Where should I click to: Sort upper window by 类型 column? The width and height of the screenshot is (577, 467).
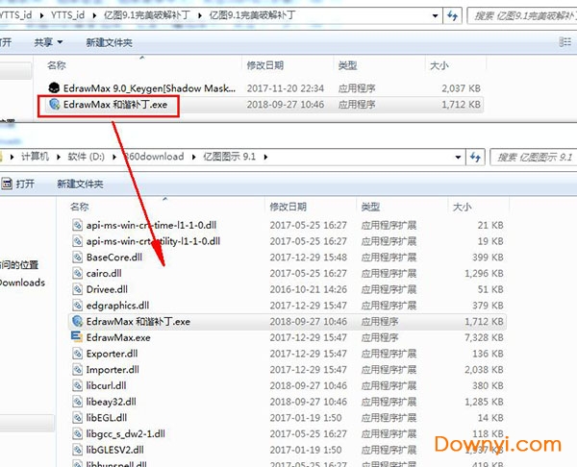(x=347, y=65)
